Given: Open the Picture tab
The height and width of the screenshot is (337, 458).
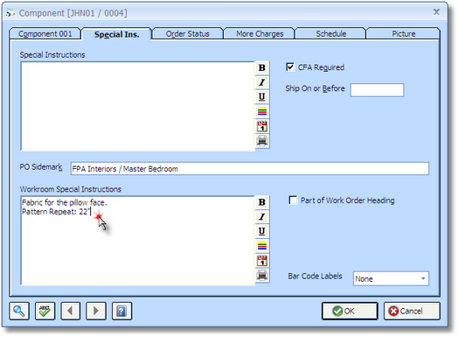Looking at the screenshot, I should pos(404,33).
